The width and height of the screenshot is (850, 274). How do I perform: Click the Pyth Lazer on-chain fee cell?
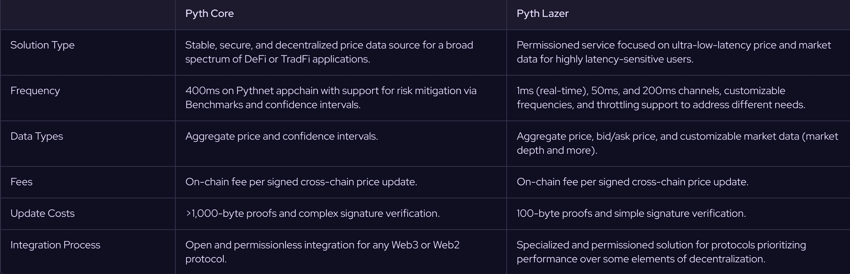(x=633, y=182)
